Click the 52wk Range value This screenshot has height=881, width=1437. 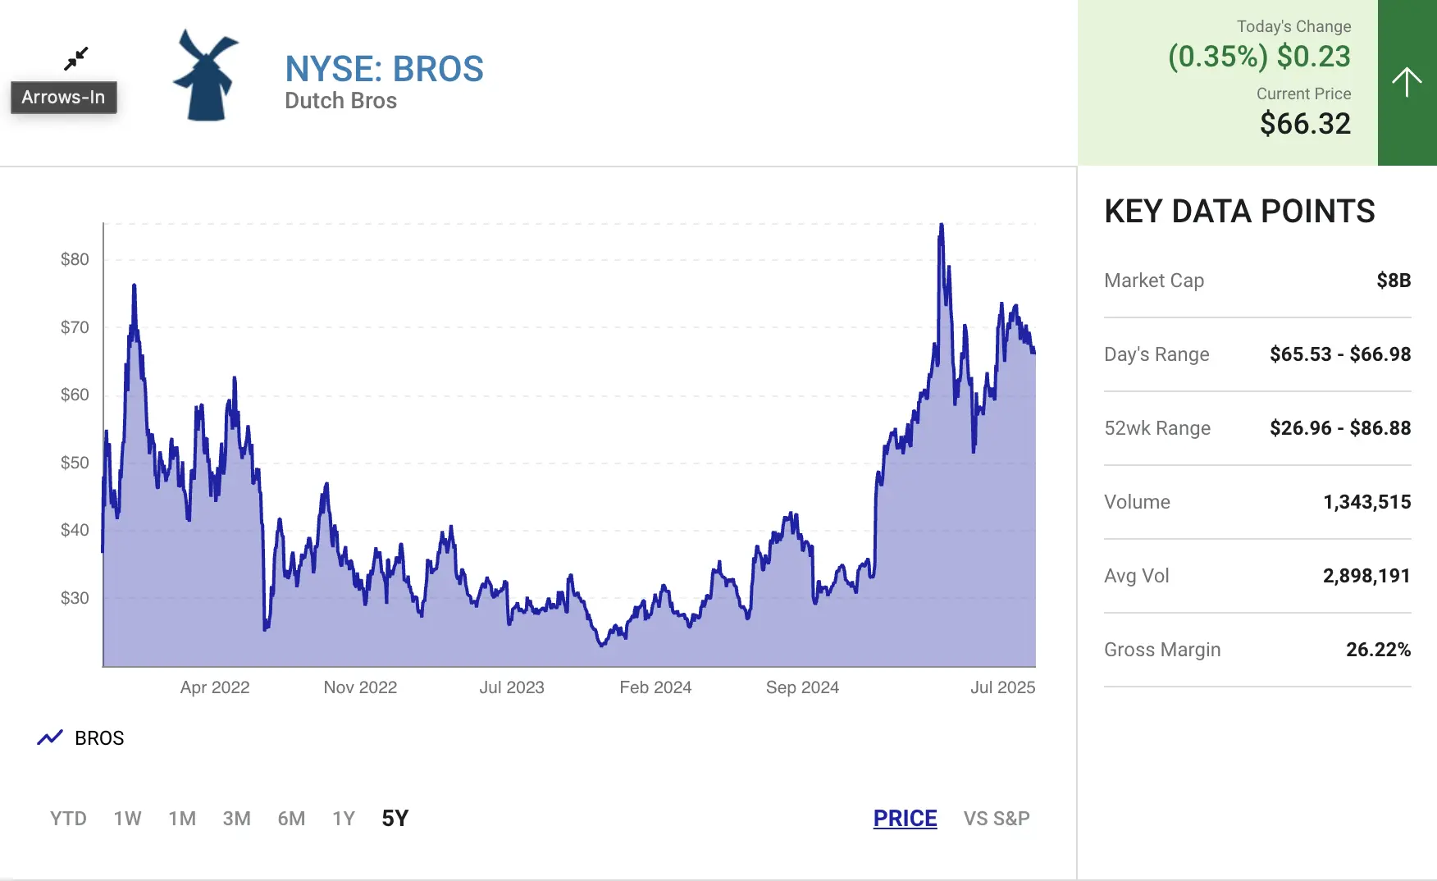(1339, 428)
